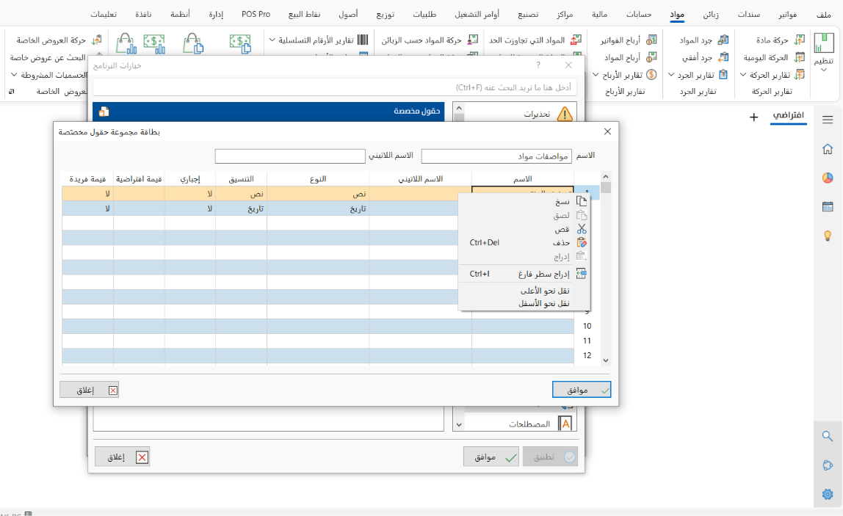Image resolution: width=843 pixels, height=516 pixels.
Task: Expand the chevron under تنظيم
Action: point(824,70)
